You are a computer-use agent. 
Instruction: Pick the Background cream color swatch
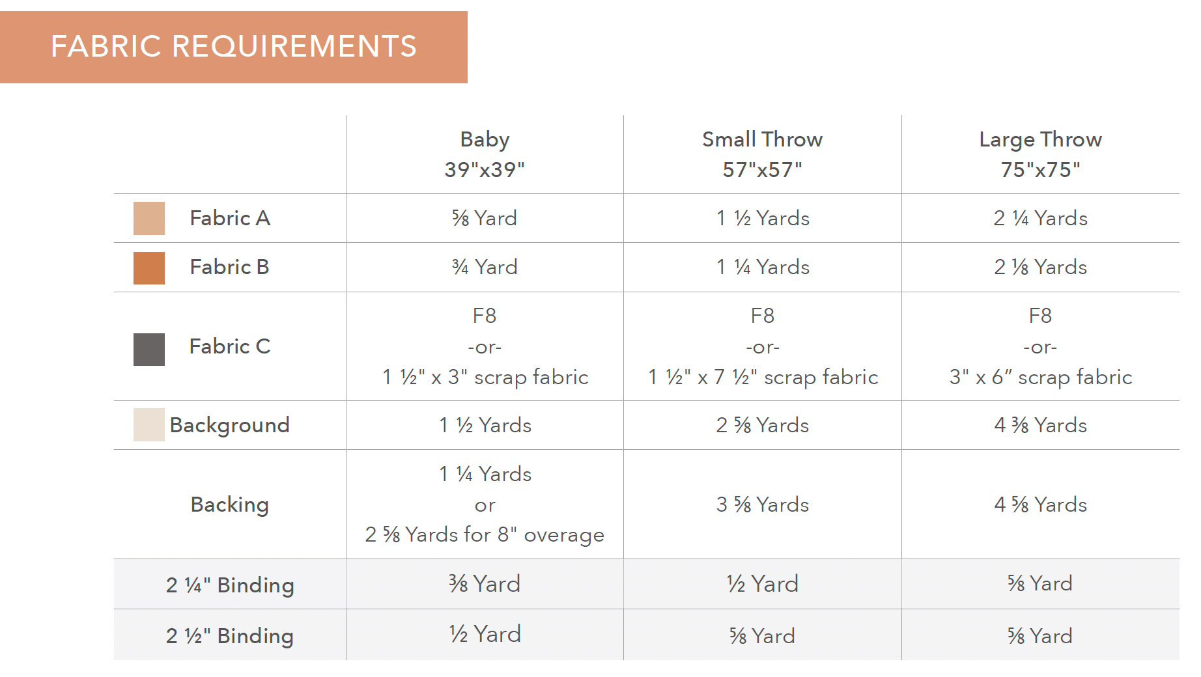[148, 425]
